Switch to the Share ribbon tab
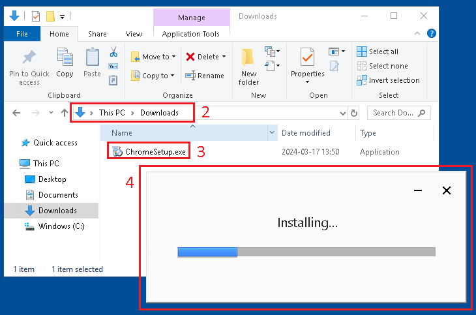476x315 pixels. pyautogui.click(x=97, y=34)
